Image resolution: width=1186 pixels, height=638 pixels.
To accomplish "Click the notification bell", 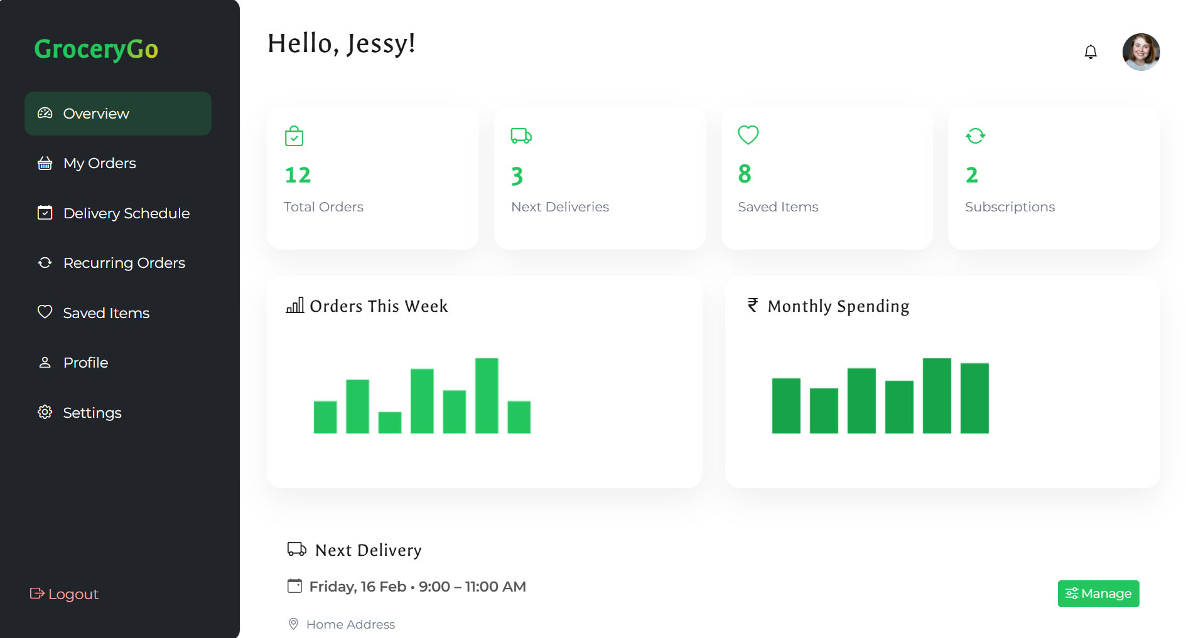I will [x=1091, y=51].
